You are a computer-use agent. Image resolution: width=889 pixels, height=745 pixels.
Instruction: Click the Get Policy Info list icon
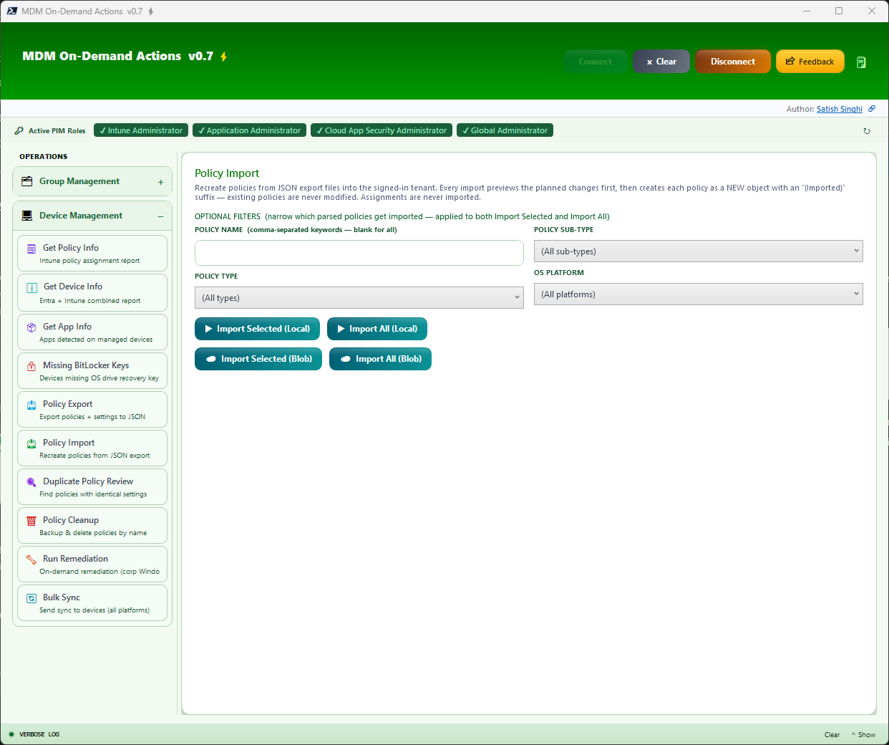click(x=31, y=249)
